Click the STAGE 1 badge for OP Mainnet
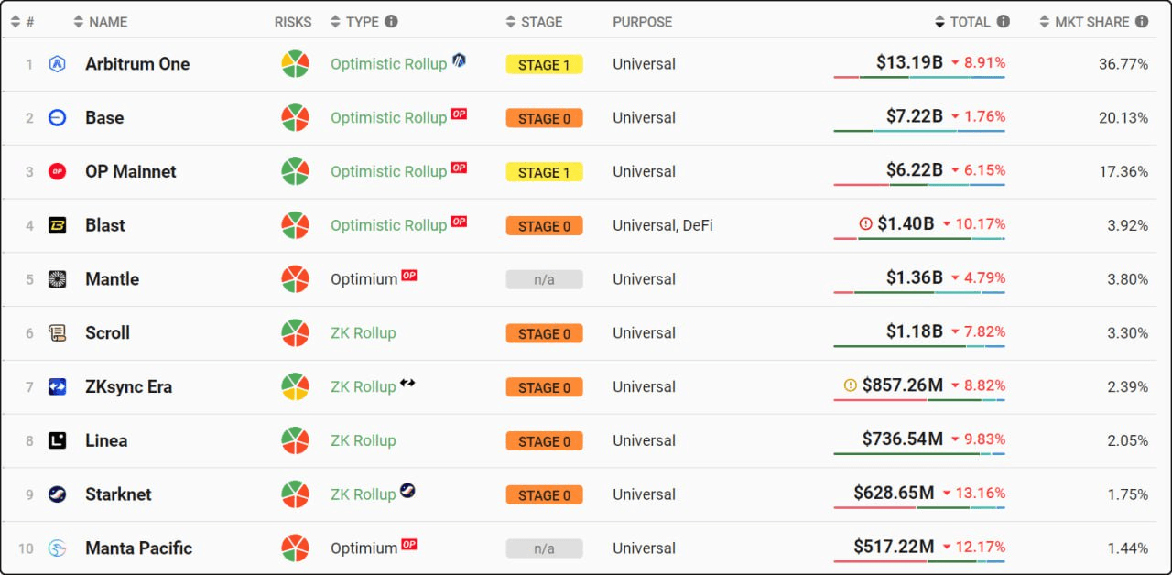Viewport: 1172px width, 575px height. pos(544,172)
